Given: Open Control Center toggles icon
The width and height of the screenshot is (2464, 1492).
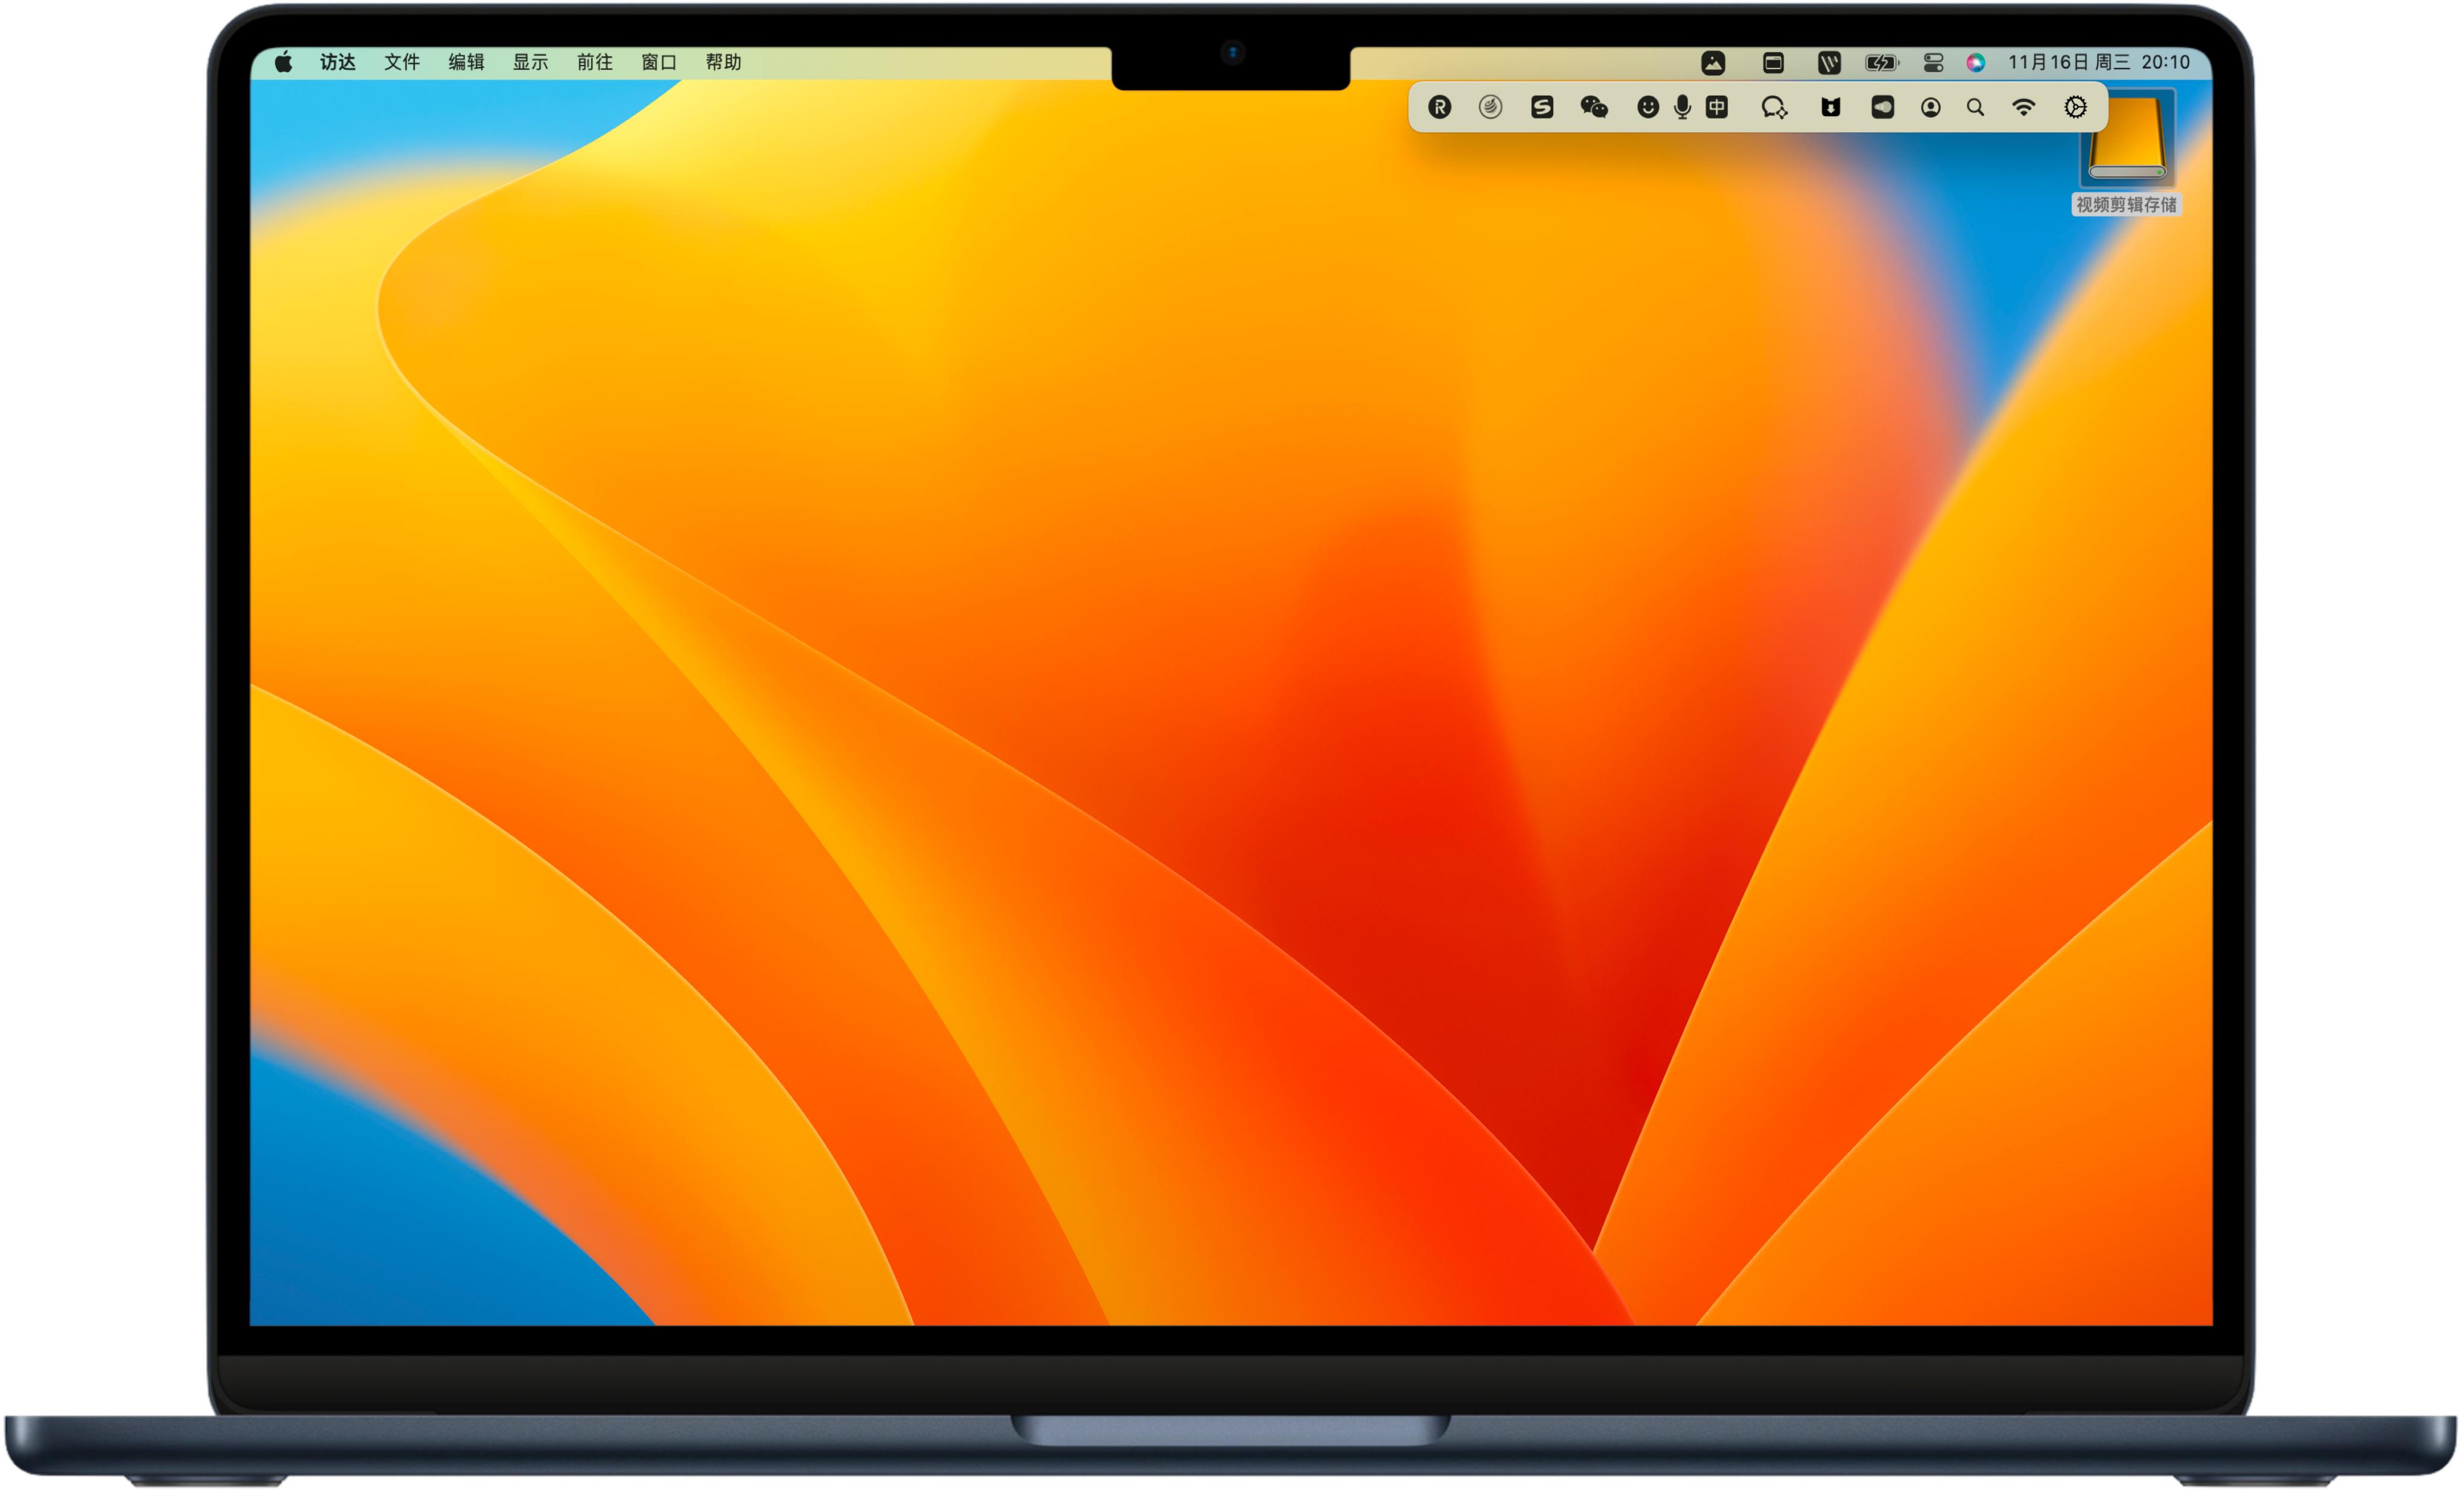Looking at the screenshot, I should coord(1933,63).
